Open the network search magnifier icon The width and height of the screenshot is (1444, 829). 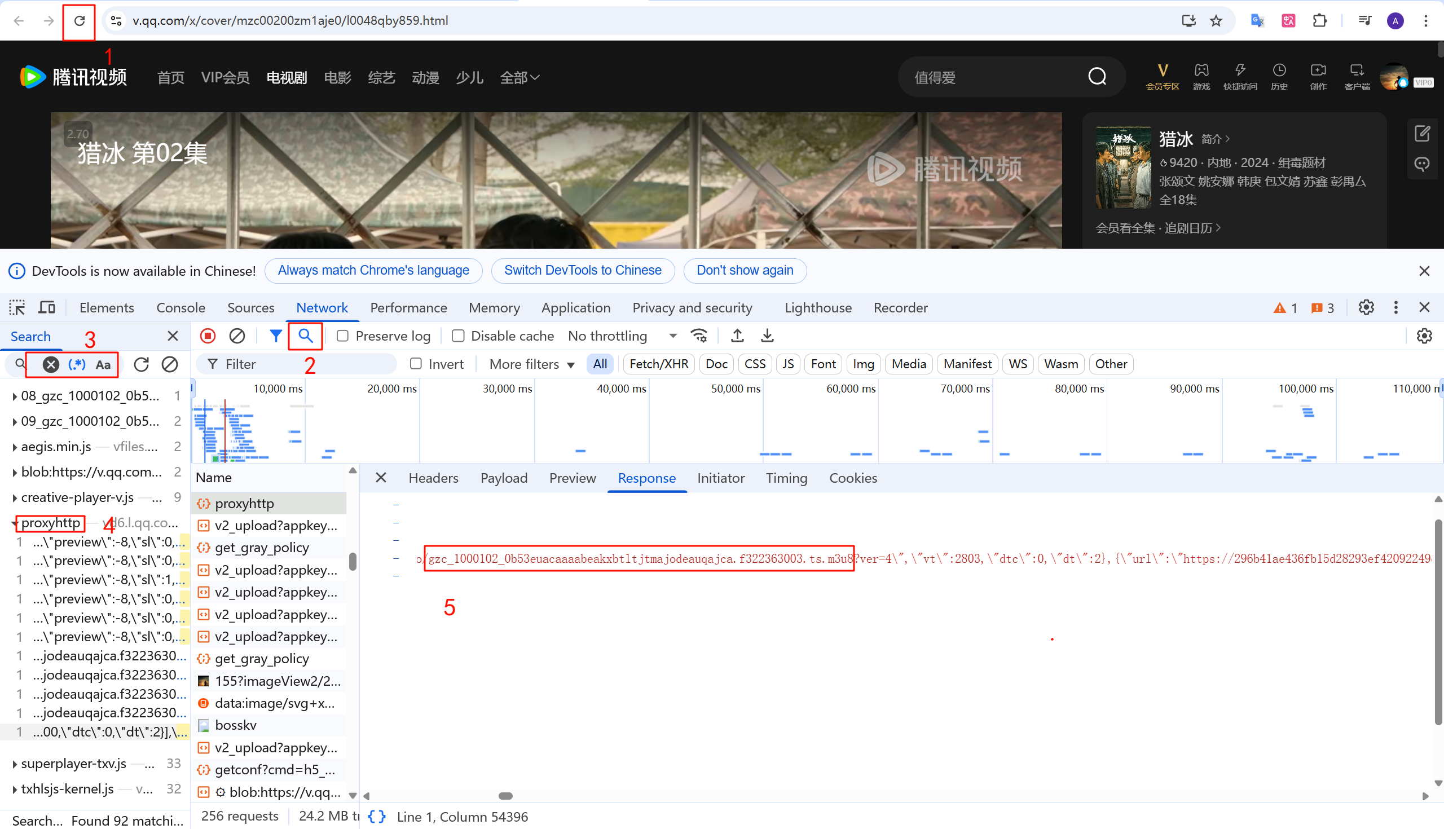(306, 336)
